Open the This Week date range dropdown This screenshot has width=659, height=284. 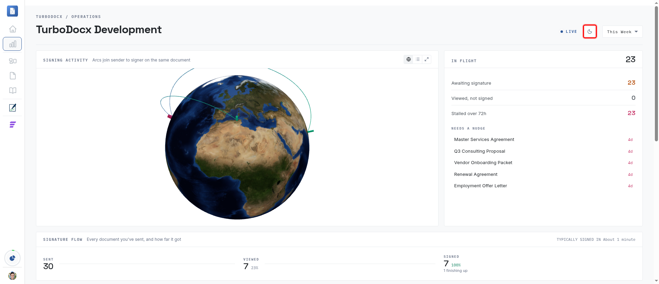pyautogui.click(x=622, y=32)
